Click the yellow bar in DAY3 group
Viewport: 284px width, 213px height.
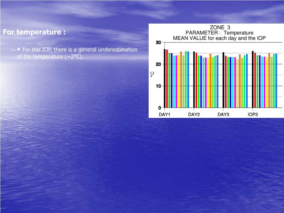tap(237, 84)
